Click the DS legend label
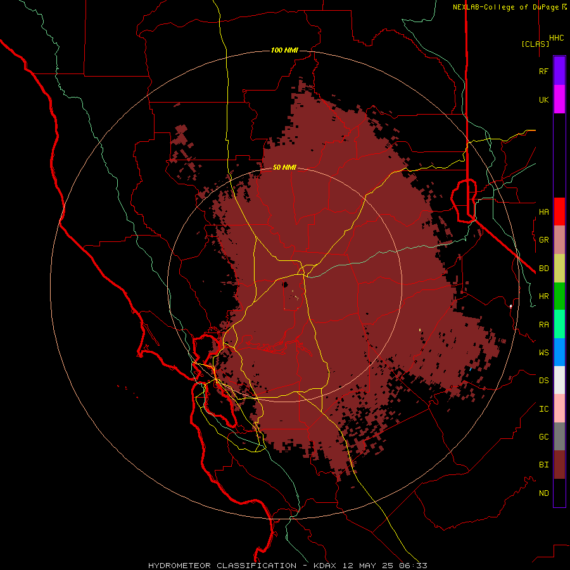 click(x=543, y=381)
